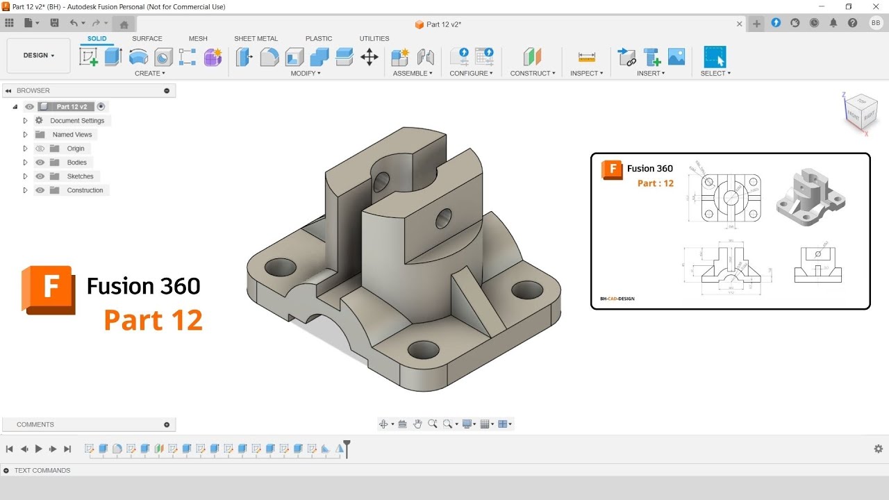Open the BB user profile menu
The width and height of the screenshot is (889, 500).
click(876, 23)
